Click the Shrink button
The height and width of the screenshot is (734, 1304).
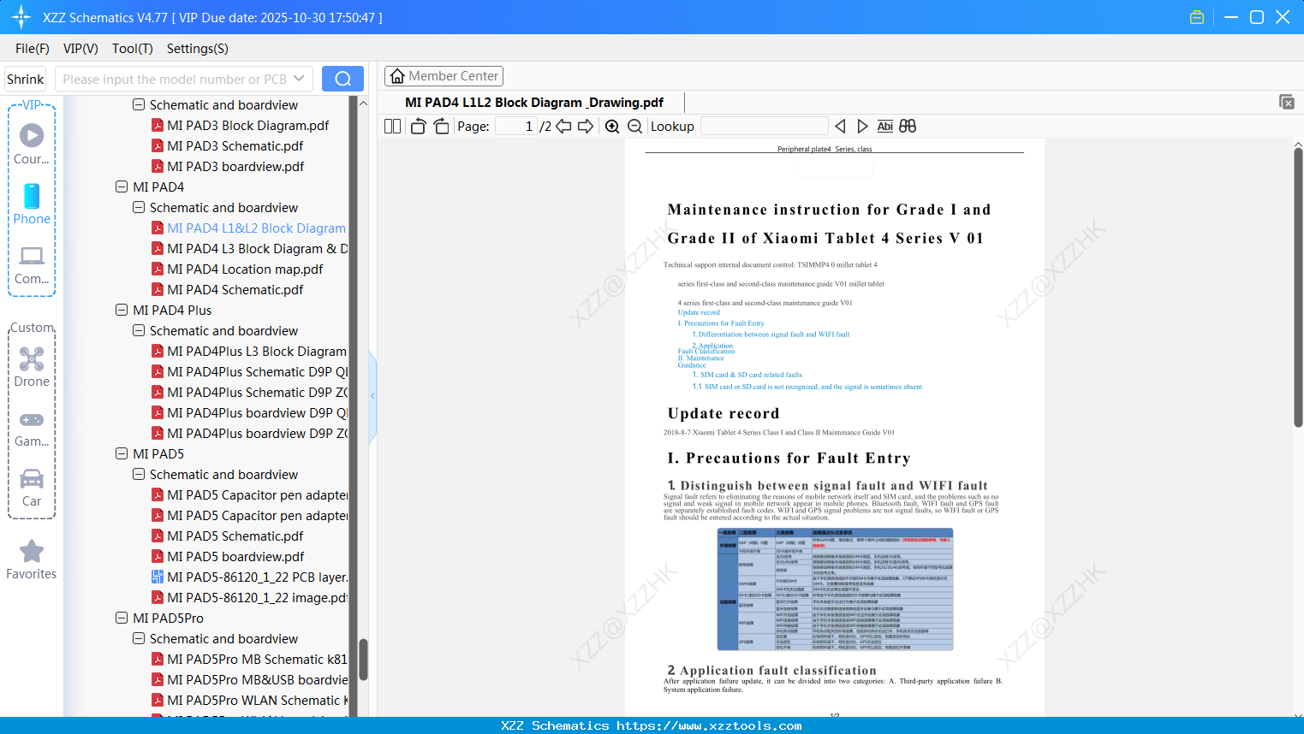point(25,79)
